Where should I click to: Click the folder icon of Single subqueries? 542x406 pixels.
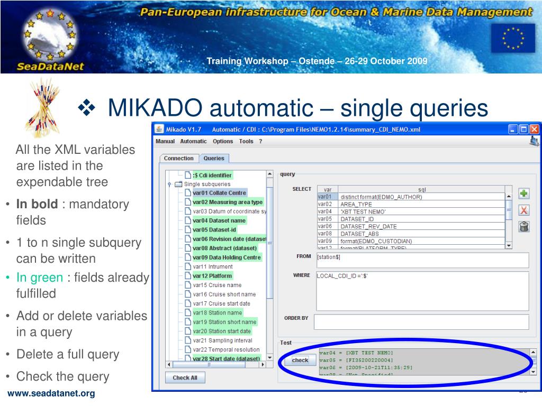(179, 184)
